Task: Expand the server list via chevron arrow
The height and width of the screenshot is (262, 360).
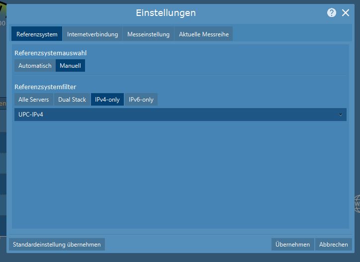Action: pos(341,115)
